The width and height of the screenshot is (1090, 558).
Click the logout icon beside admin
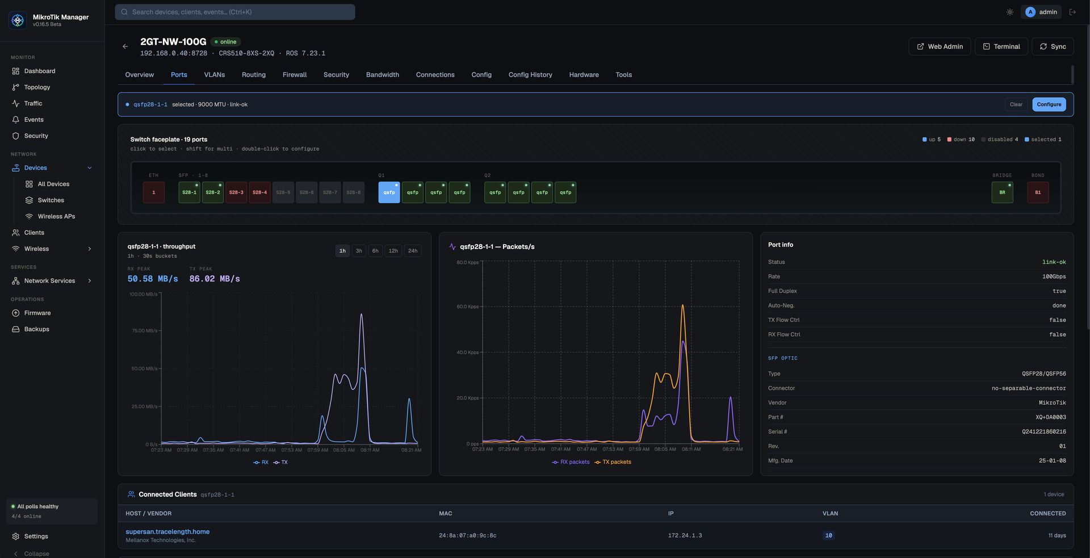(1072, 12)
